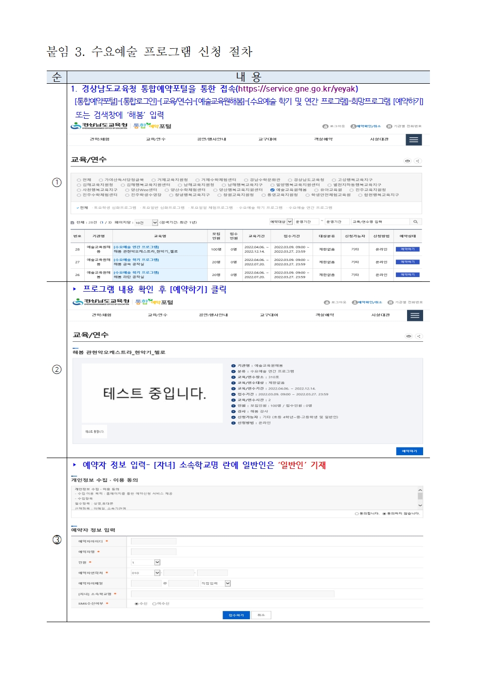Open the 직접입력 email domain dropdown
This screenshot has height=683, width=483.
[216, 583]
